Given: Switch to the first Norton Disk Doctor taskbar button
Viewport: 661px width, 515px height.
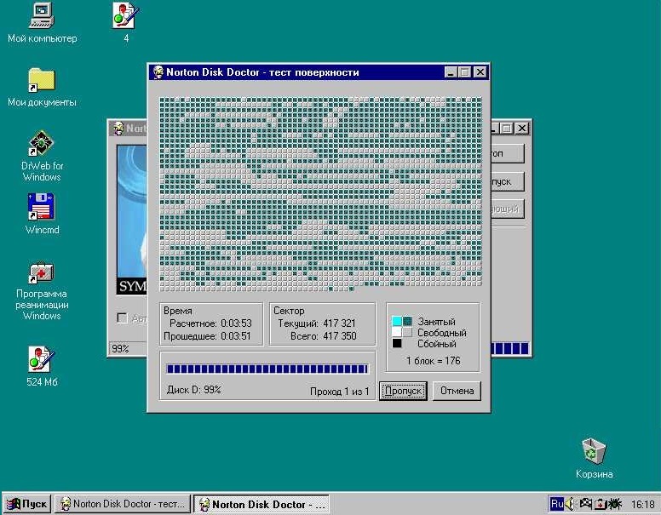Looking at the screenshot, I should pos(122,504).
